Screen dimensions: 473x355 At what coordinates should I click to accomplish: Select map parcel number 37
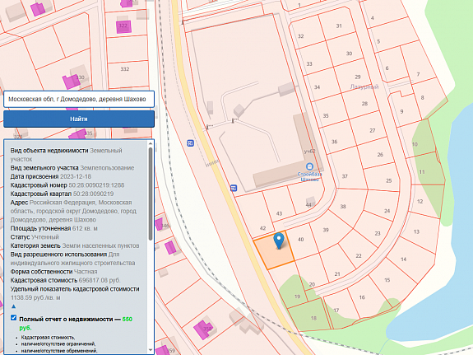[345, 176]
